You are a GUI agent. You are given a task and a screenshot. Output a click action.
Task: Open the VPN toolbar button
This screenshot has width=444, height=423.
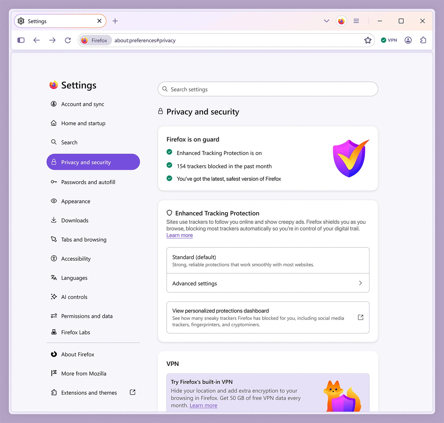click(389, 40)
